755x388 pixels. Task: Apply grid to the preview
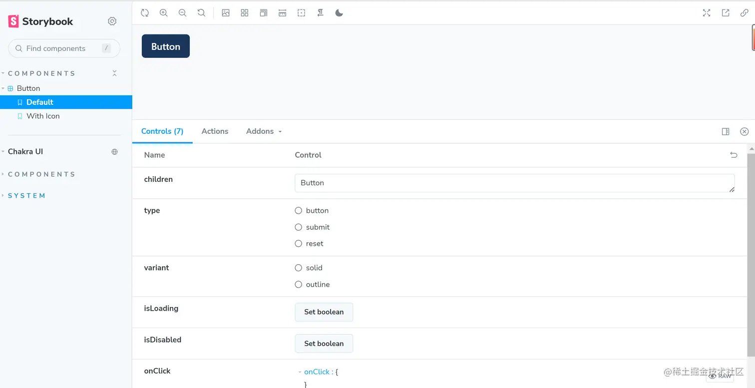pos(245,13)
